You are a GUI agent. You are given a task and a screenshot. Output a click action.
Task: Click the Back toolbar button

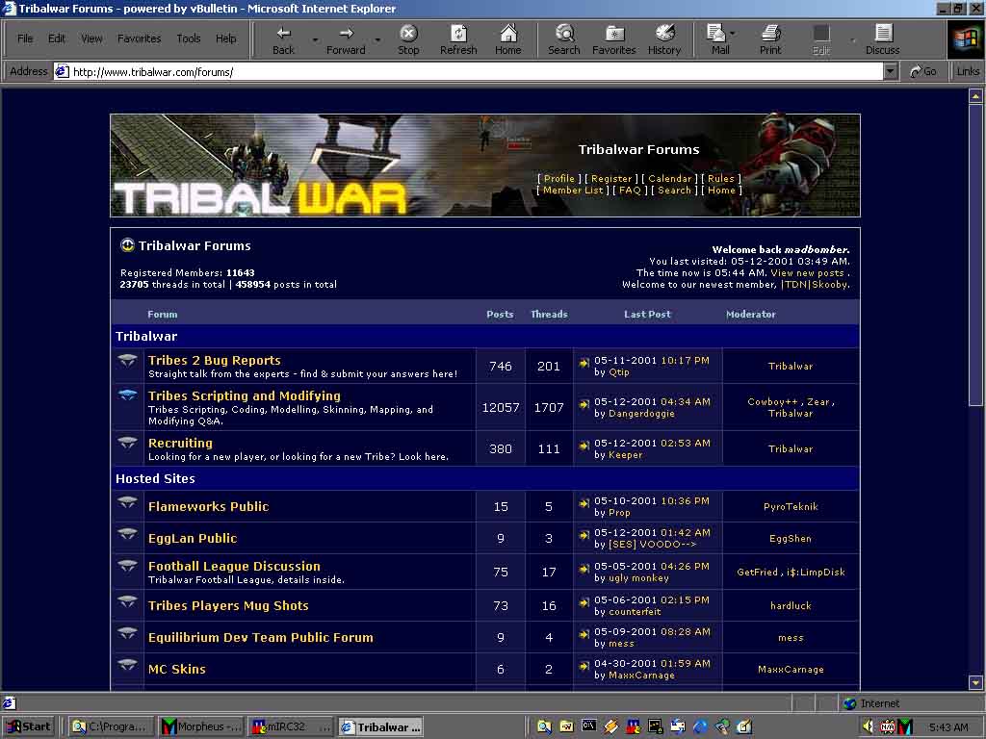click(283, 40)
